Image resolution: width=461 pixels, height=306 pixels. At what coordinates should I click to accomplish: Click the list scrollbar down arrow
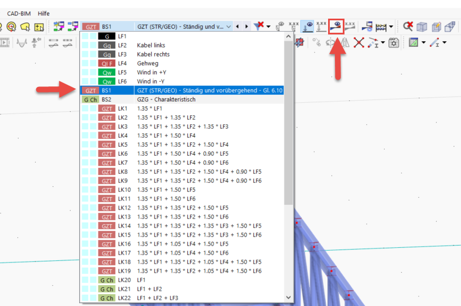[288, 298]
